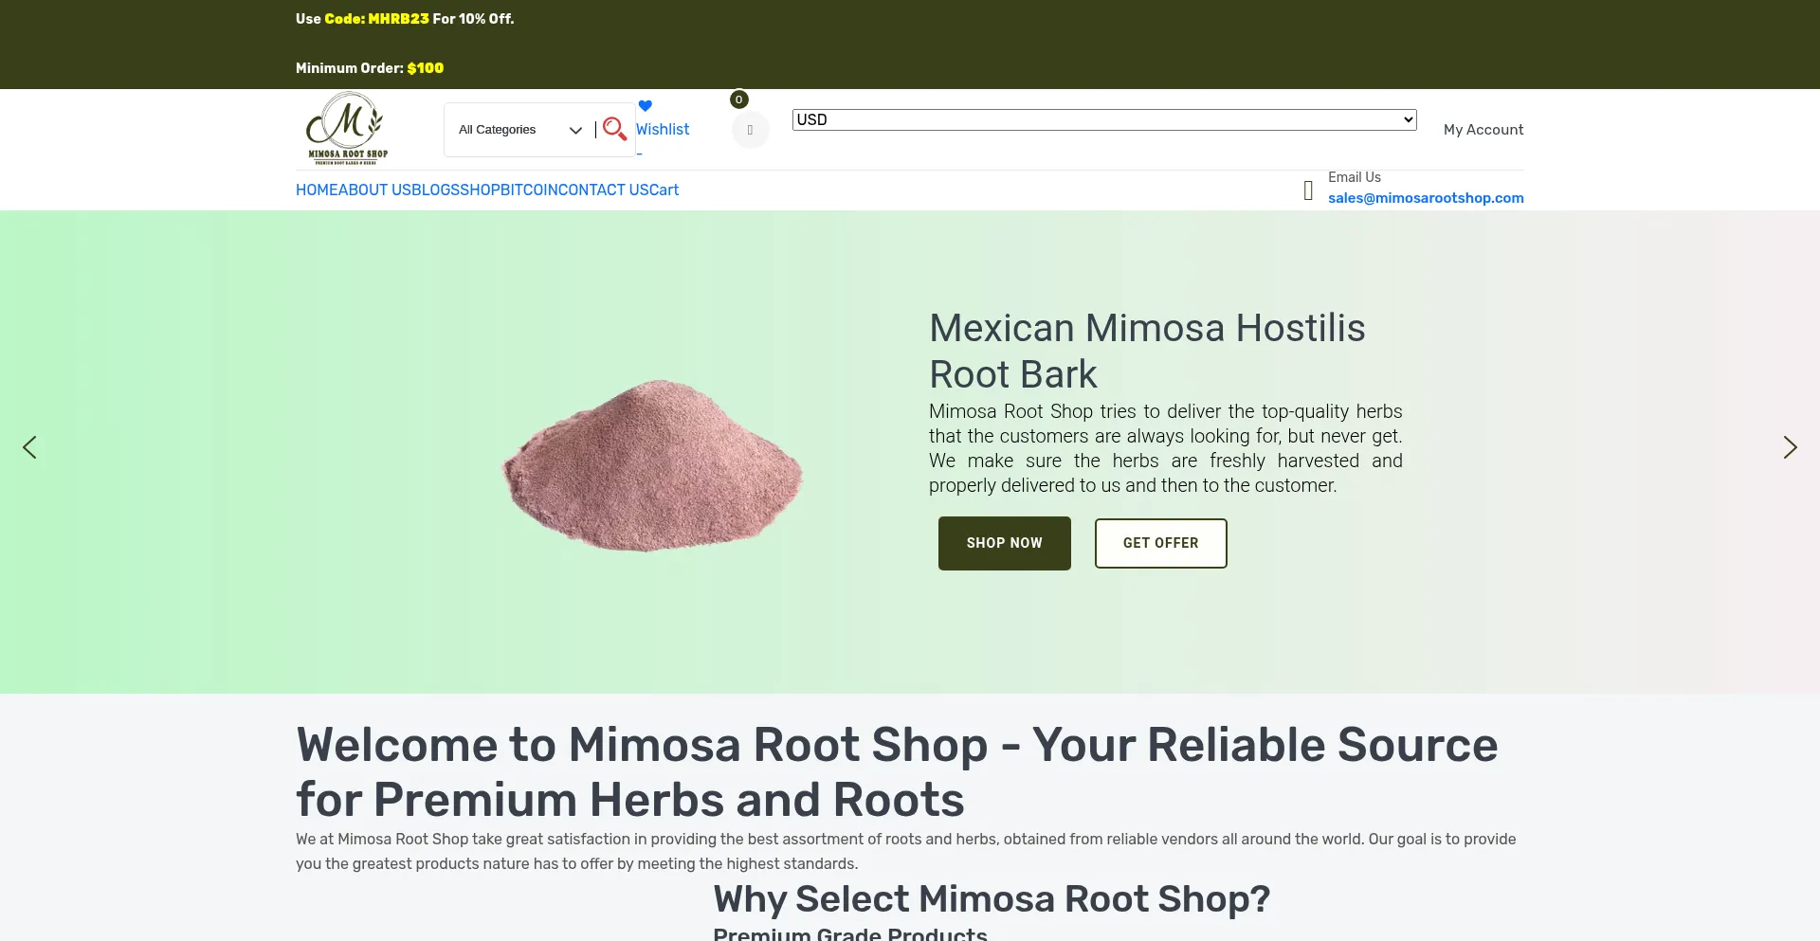Viewport: 1820px width, 941px height.
Task: Click the Mimosa Root Shop logo
Action: click(347, 129)
